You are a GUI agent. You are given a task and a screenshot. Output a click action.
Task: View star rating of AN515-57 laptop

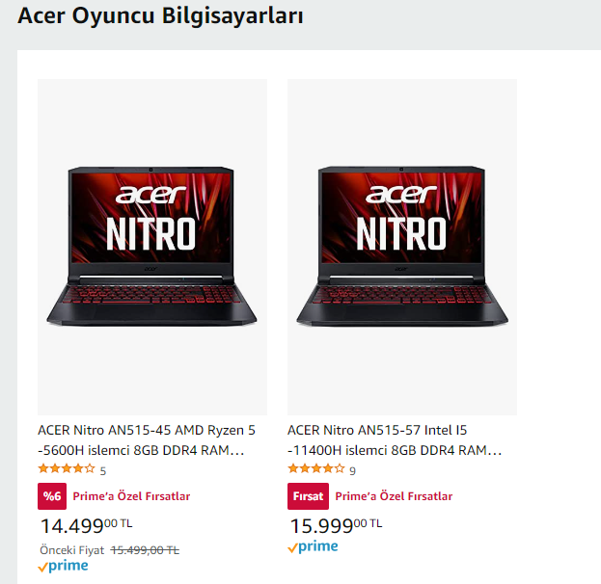[316, 468]
